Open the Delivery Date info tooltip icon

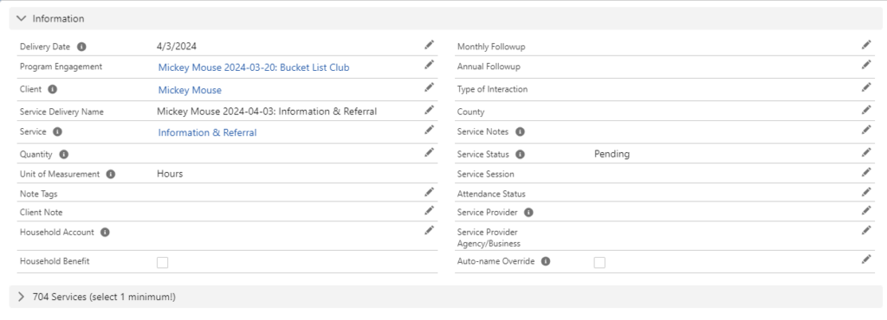pos(82,47)
